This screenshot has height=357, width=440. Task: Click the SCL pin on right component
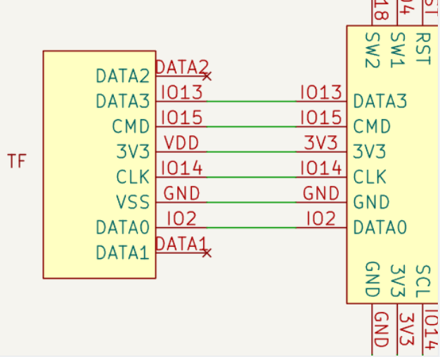(422, 281)
